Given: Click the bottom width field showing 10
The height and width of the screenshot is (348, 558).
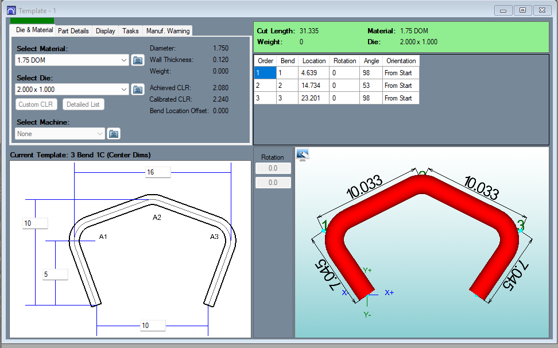Looking at the screenshot, I should tap(153, 325).
